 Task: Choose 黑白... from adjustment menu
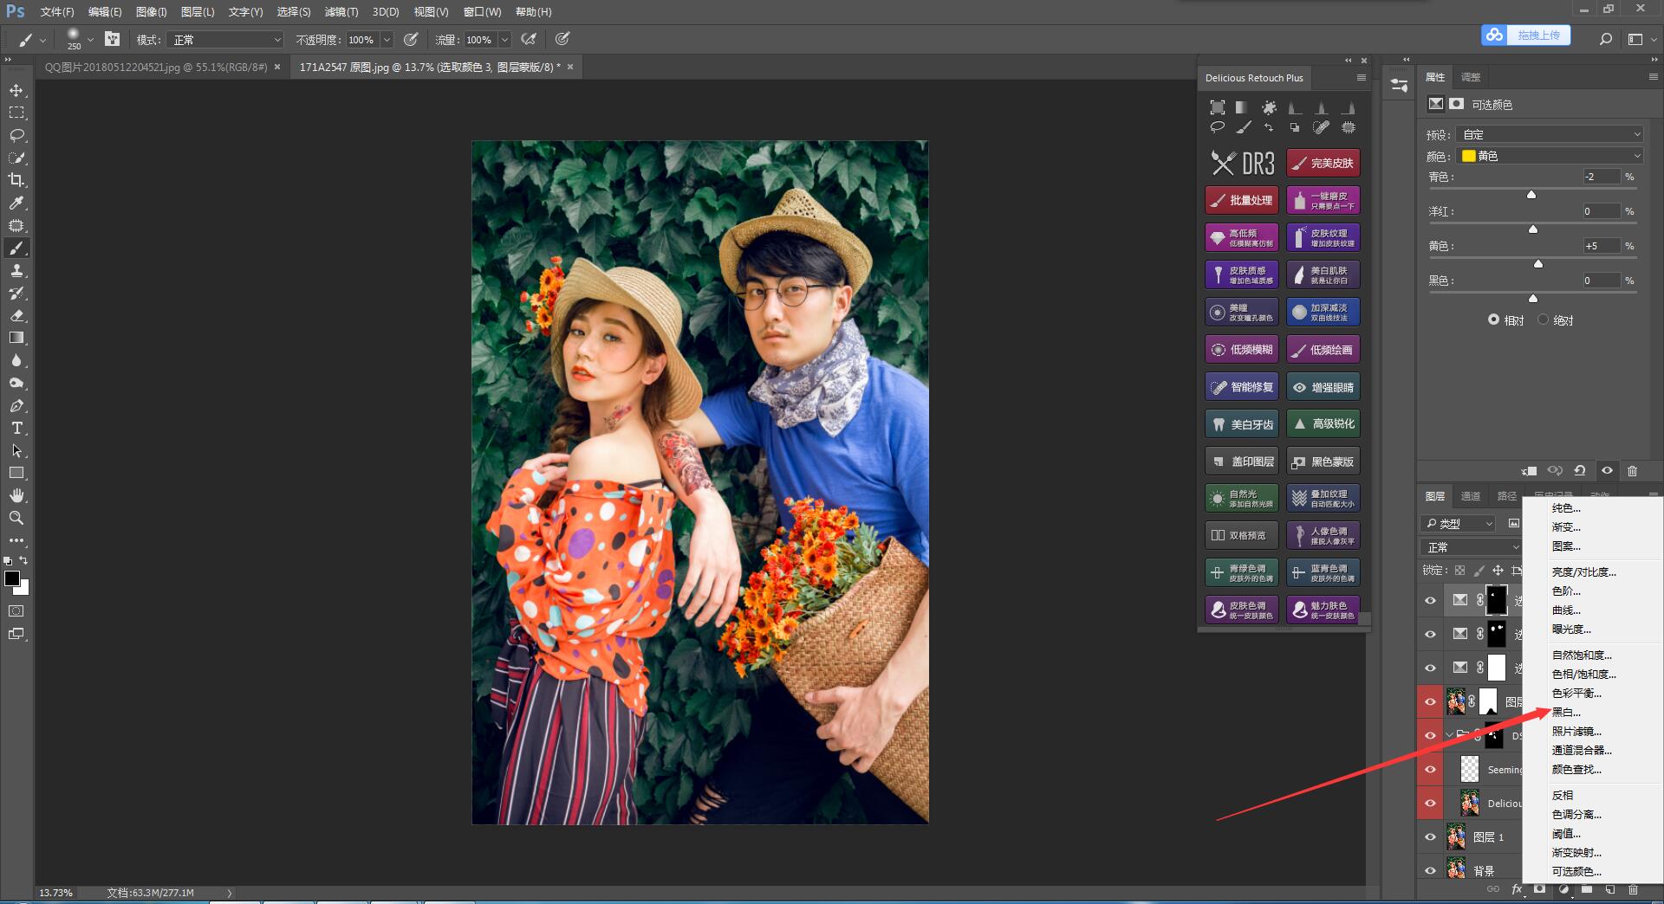click(1566, 712)
